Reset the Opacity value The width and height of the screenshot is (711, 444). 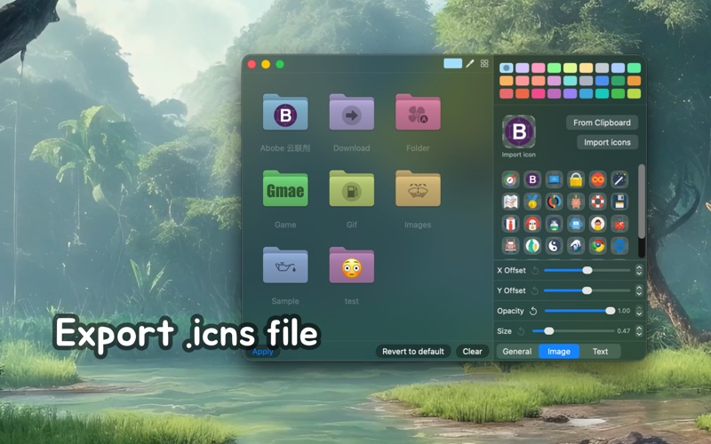pyautogui.click(x=533, y=311)
